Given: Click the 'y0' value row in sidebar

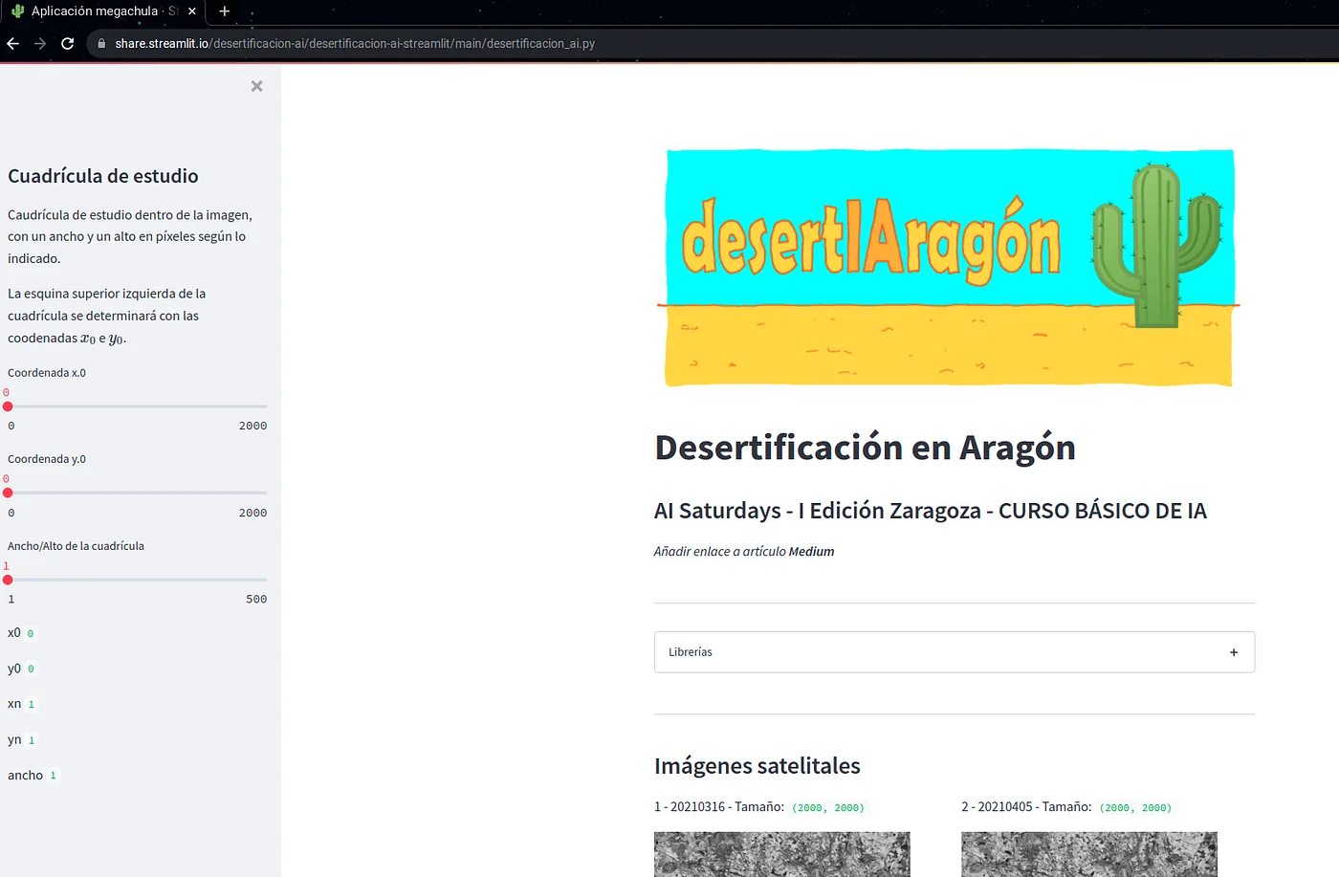Looking at the screenshot, I should (21, 669).
